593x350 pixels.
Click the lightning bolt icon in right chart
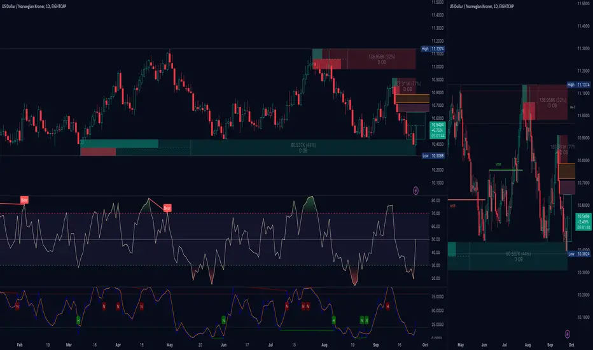pyautogui.click(x=568, y=333)
